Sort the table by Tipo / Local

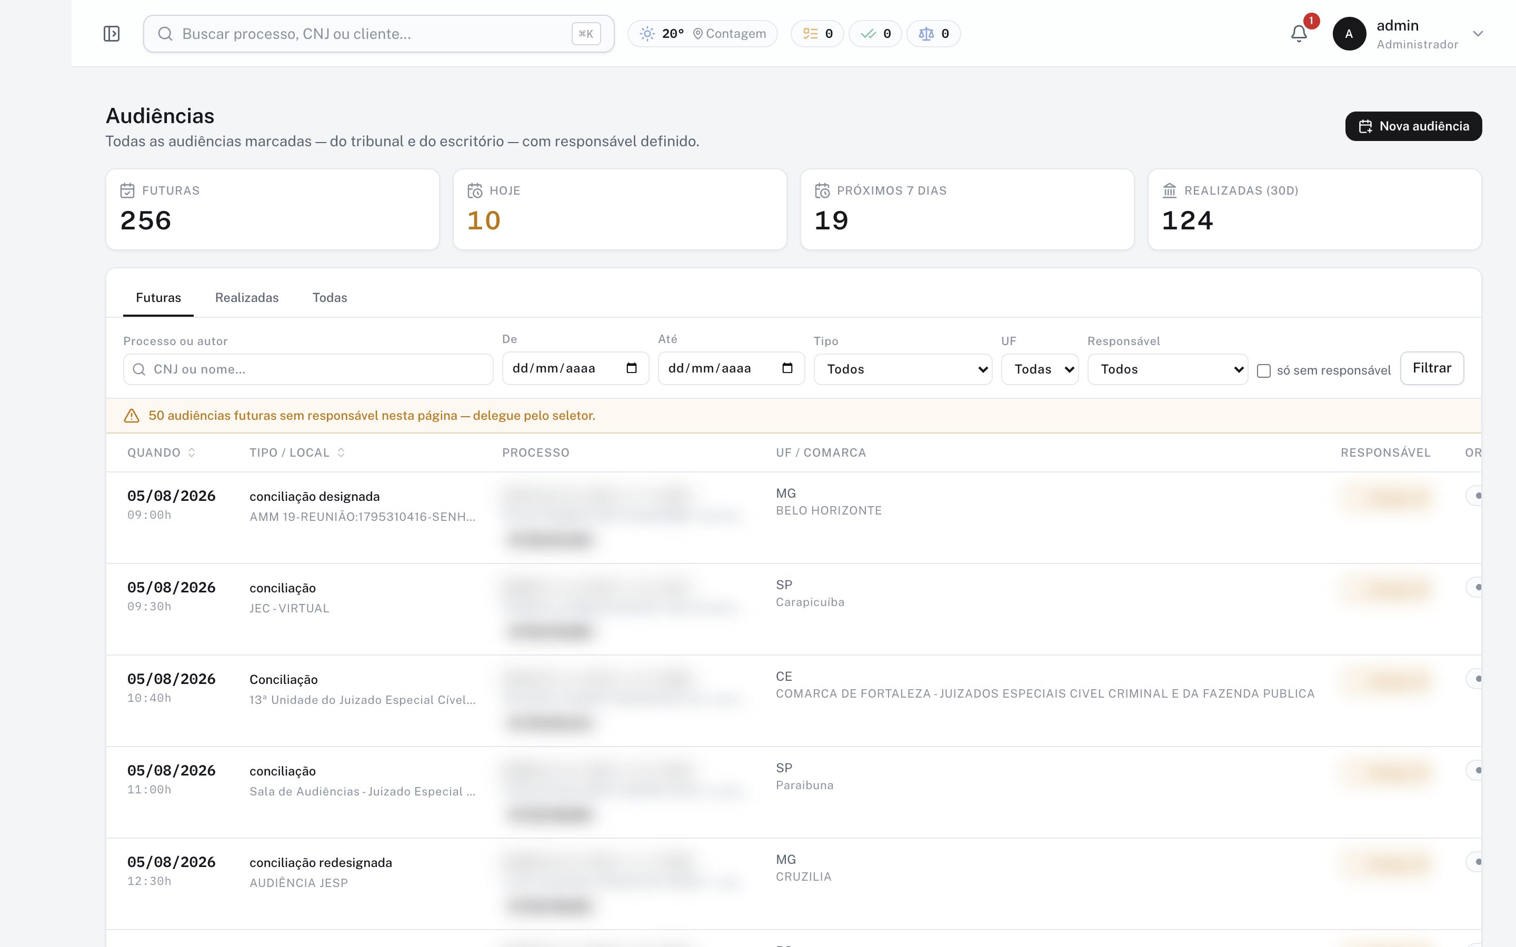297,453
